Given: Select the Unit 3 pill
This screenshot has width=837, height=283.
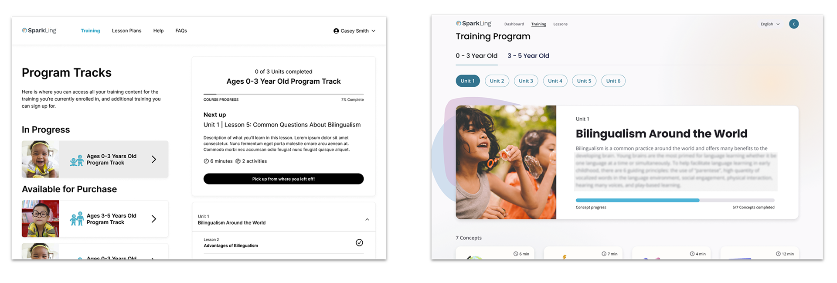Looking at the screenshot, I should (526, 81).
